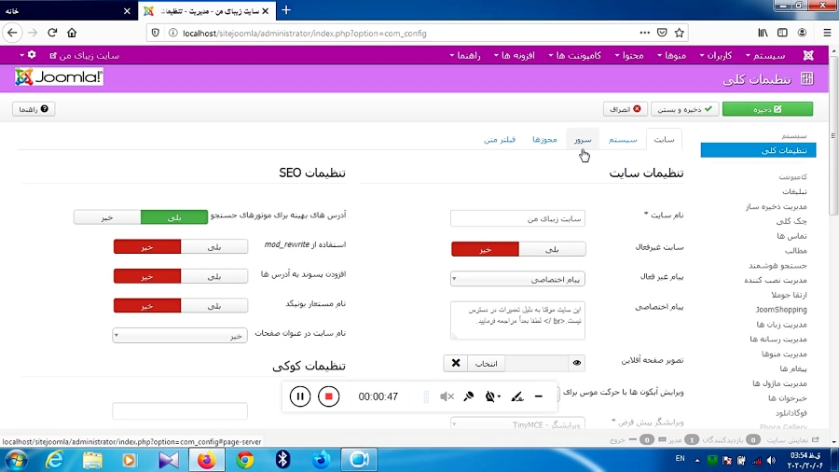This screenshot has height=472, width=839.
Task: Open Bluetooth app from taskbar
Action: click(x=282, y=460)
